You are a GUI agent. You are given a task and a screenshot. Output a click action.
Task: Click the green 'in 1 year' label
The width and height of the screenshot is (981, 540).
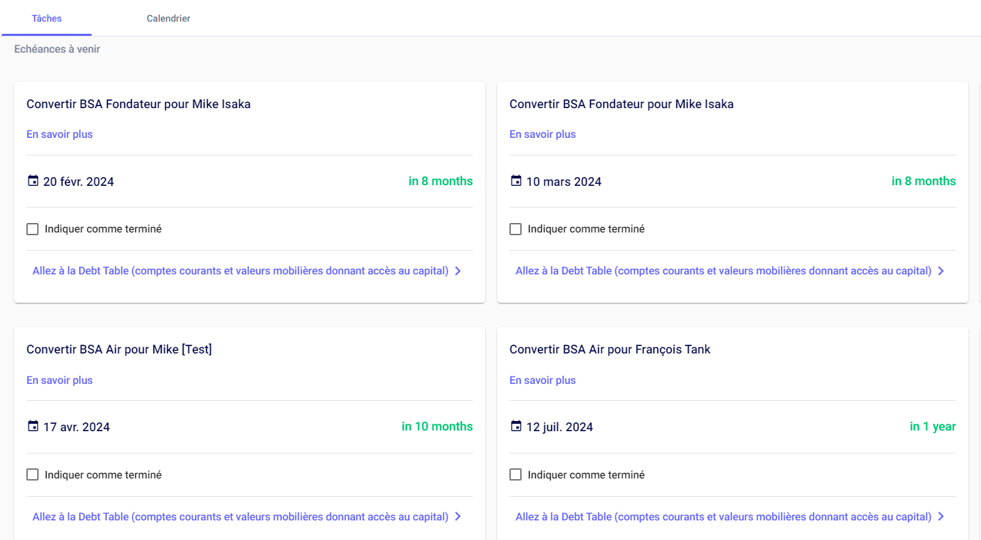[932, 426]
